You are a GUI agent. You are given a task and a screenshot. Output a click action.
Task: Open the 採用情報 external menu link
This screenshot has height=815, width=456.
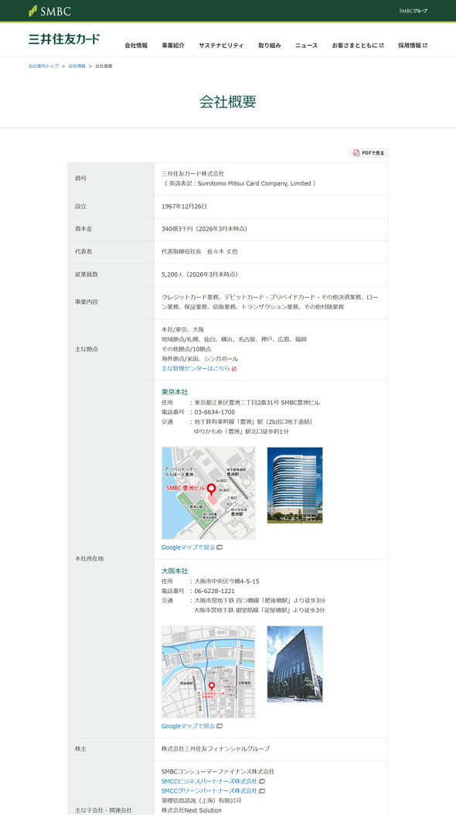pos(413,45)
